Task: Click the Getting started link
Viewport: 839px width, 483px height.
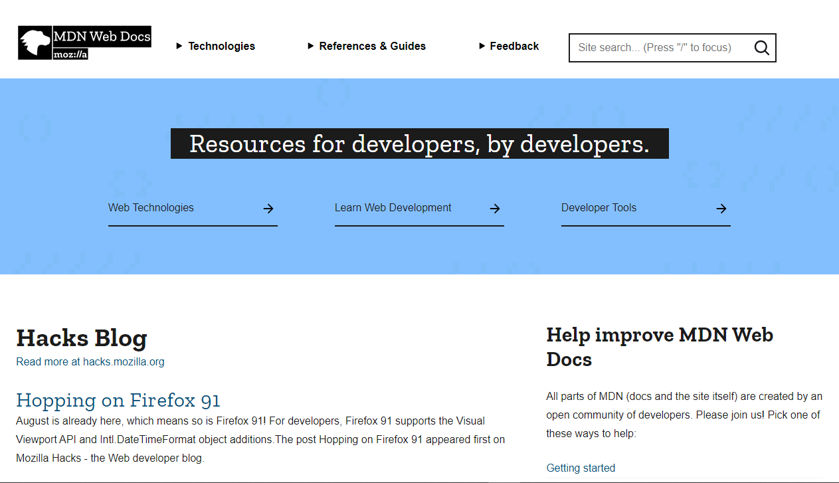Action: [x=581, y=468]
